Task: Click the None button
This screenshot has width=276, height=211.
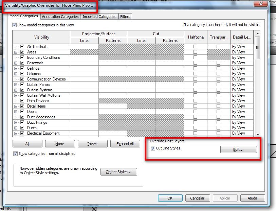Action: tap(60, 144)
